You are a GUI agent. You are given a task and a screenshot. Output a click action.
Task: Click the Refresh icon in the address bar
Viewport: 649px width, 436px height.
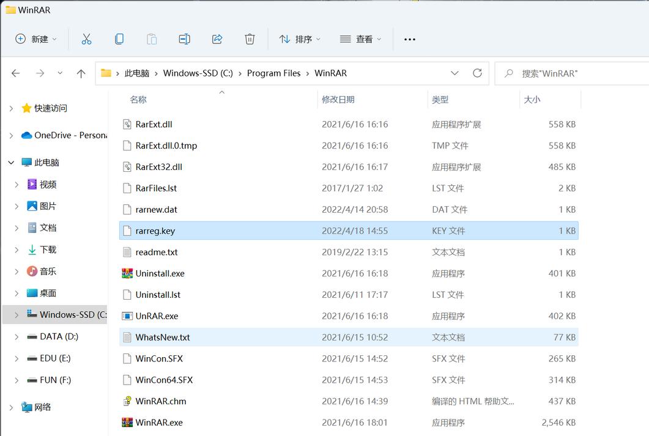tap(478, 72)
